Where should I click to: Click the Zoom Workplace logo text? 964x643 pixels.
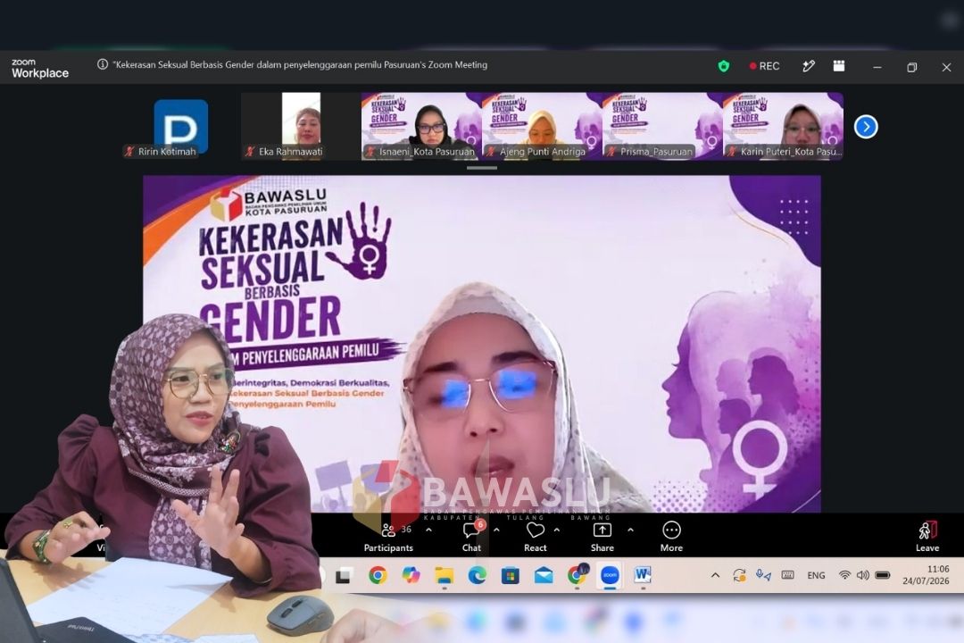pyautogui.click(x=40, y=68)
